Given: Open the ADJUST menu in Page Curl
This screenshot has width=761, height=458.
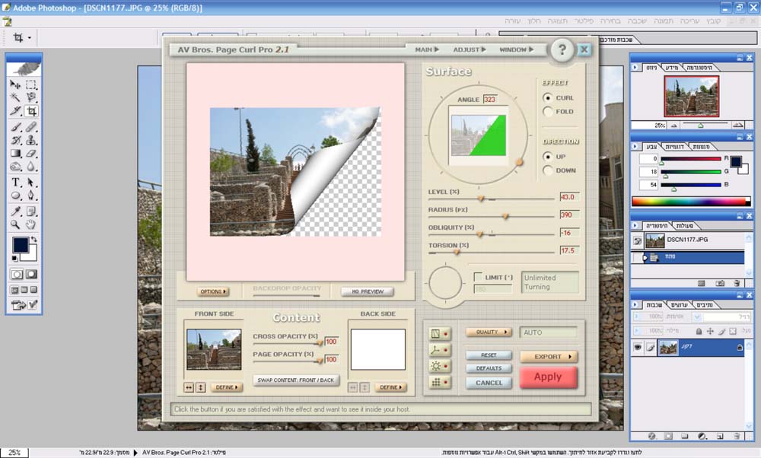Looking at the screenshot, I should coord(470,49).
